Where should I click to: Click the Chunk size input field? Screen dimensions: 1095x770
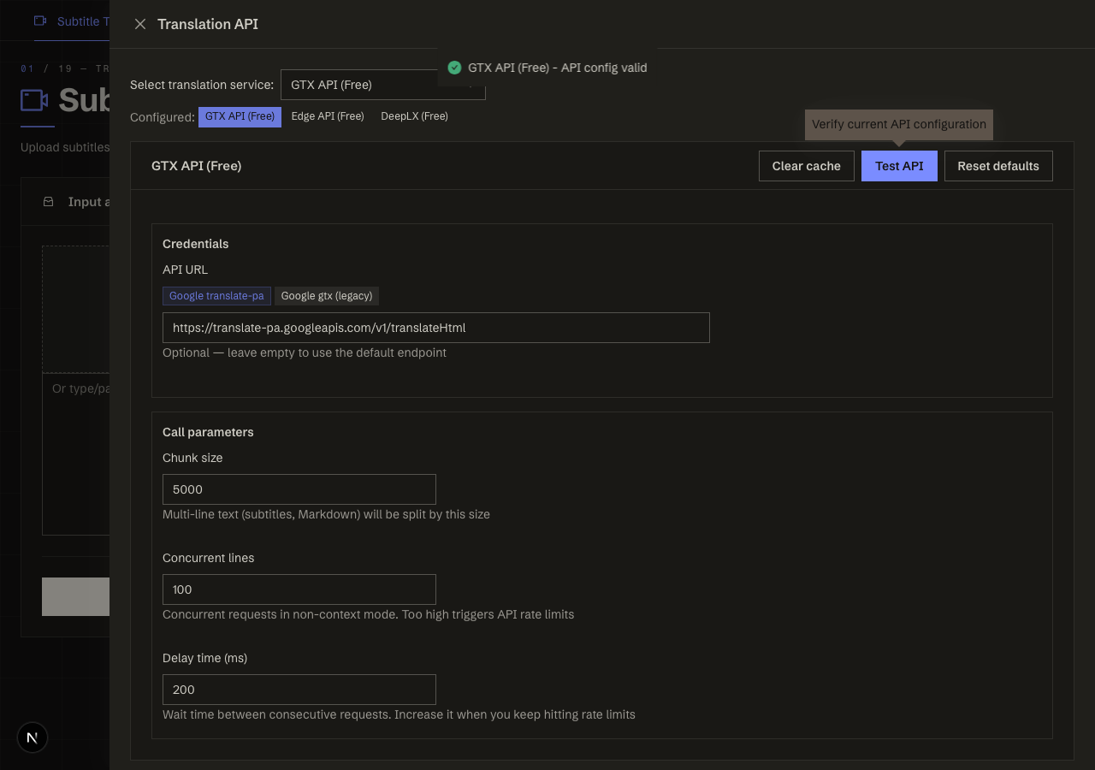coord(299,489)
